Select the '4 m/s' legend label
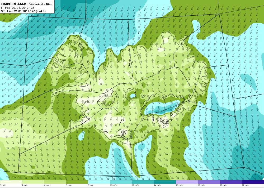264x188 pixels. 47,185
